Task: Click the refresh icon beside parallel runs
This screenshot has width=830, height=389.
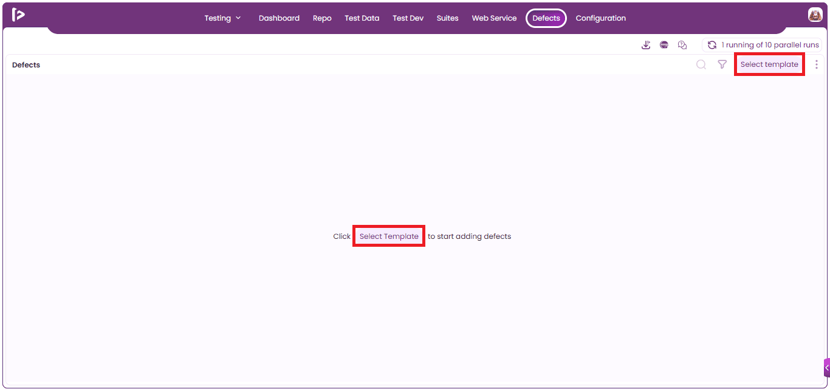Action: pyautogui.click(x=712, y=45)
